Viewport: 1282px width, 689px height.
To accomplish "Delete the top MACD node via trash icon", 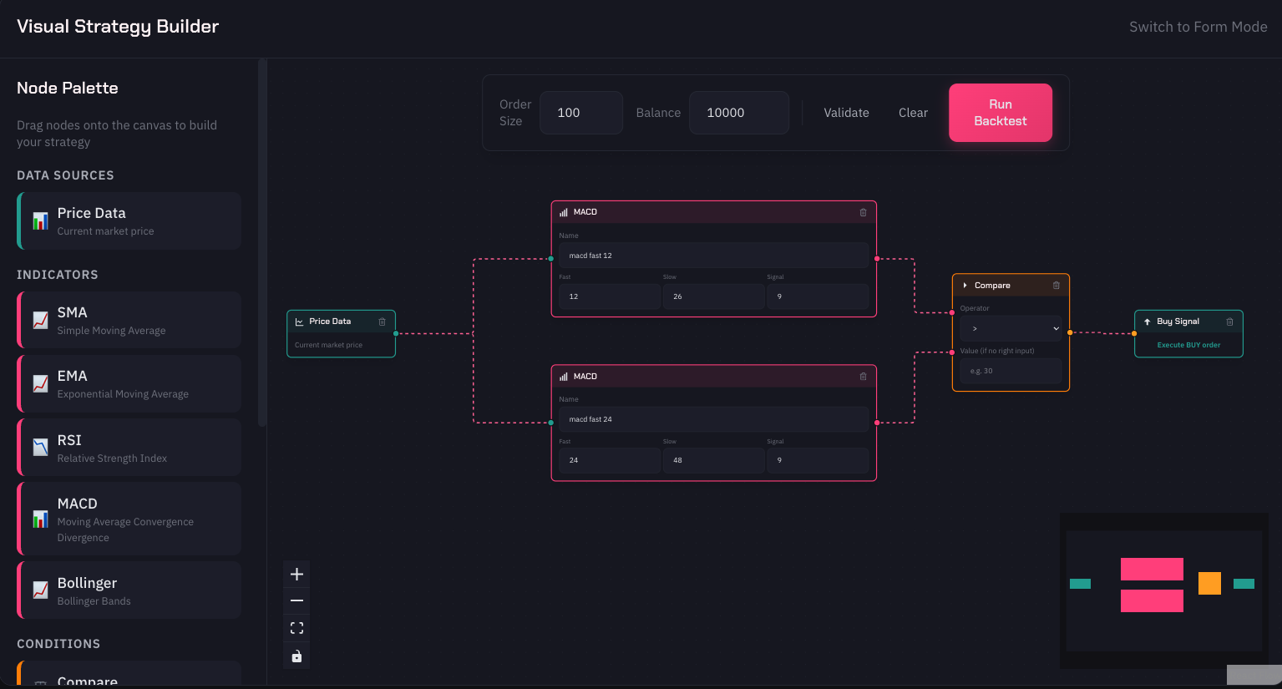I will coord(863,212).
